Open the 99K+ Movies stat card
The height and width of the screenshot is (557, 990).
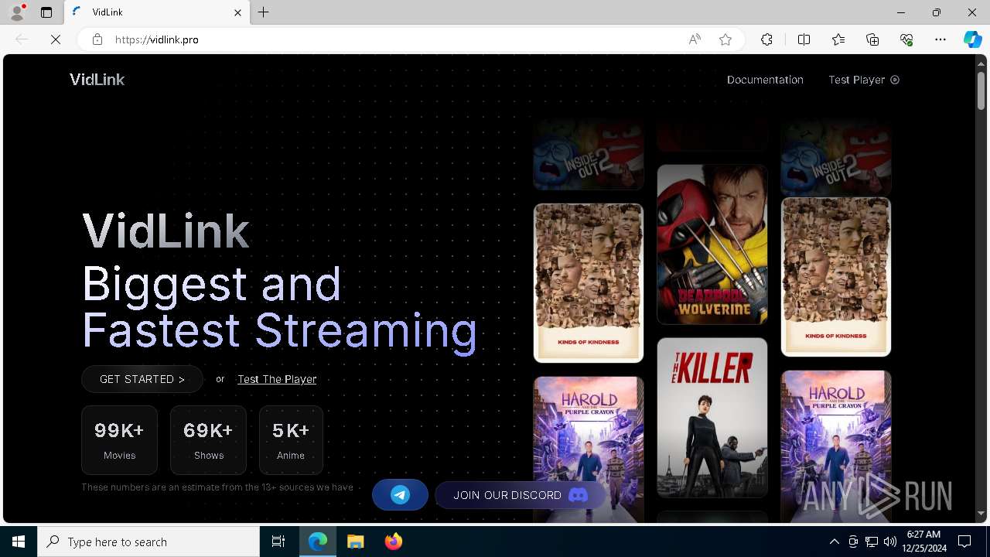[119, 440]
